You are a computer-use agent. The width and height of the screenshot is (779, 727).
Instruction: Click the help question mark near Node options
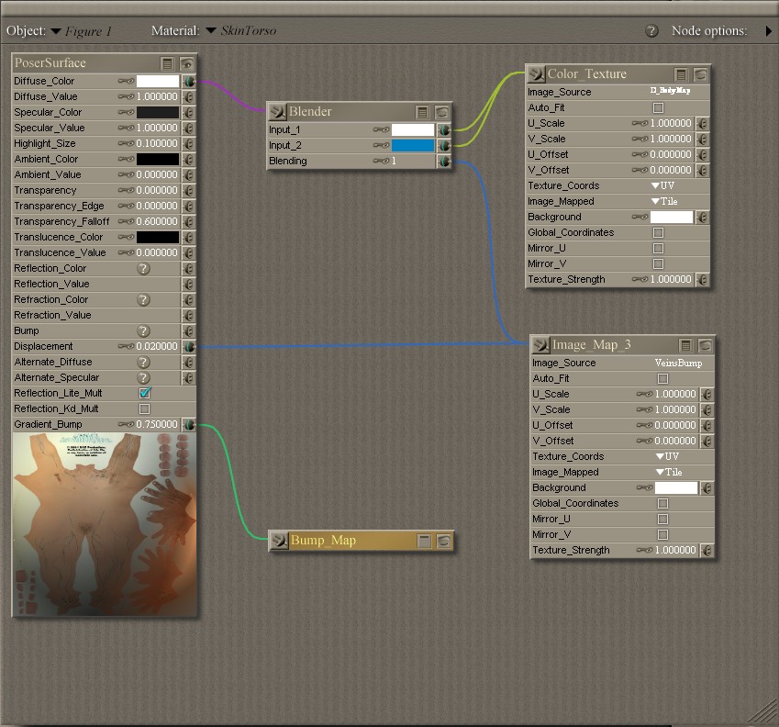(x=651, y=31)
